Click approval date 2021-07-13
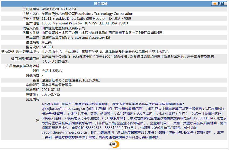The image size is (229, 150). (51, 90)
